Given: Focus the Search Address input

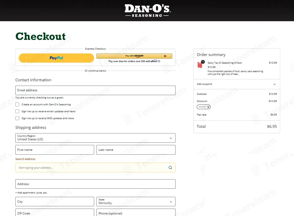Looking at the screenshot, I should click(95, 167).
